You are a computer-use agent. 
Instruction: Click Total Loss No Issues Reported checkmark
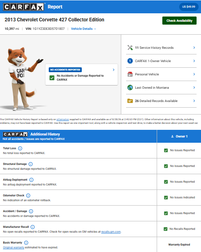(166, 150)
